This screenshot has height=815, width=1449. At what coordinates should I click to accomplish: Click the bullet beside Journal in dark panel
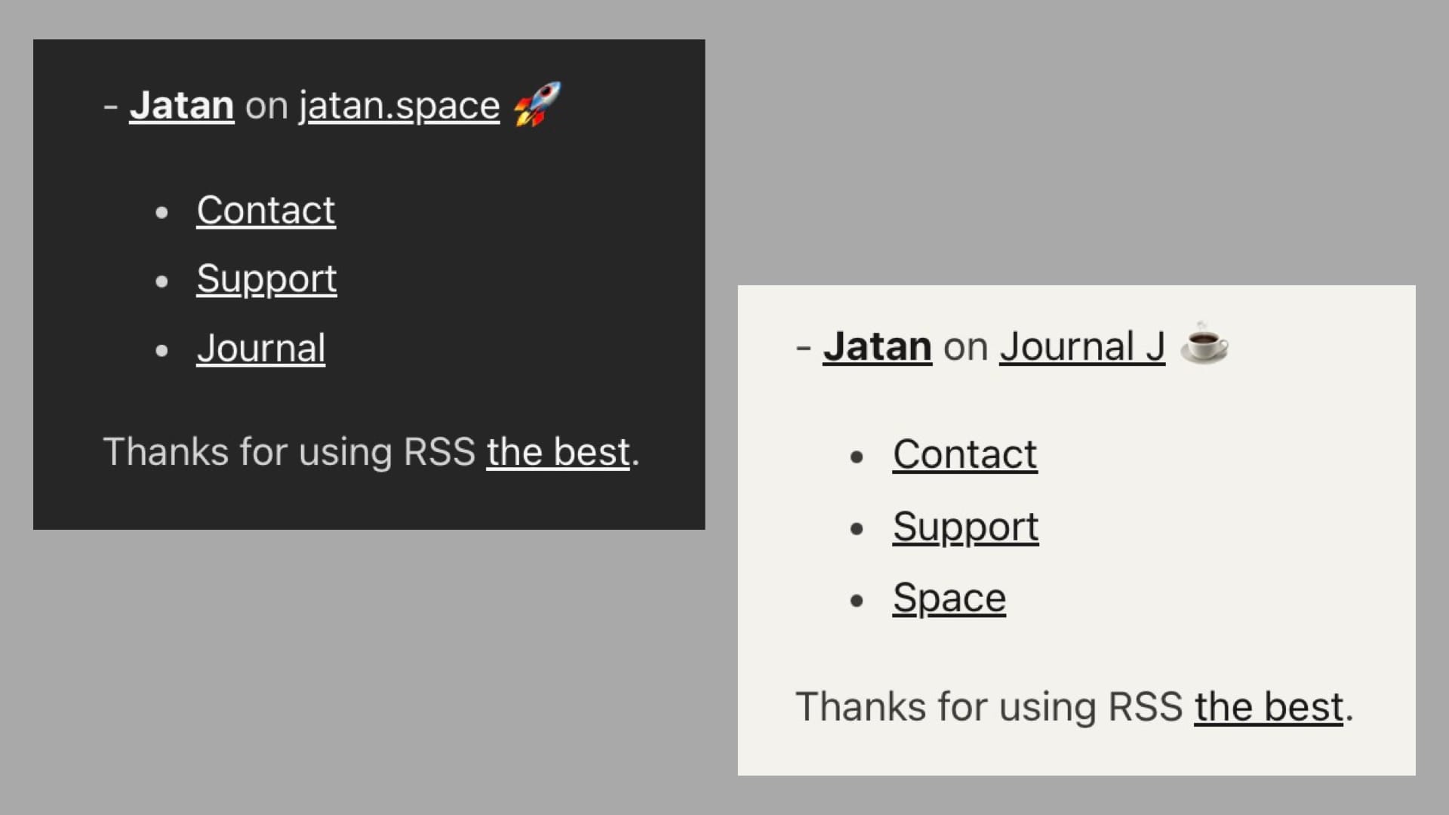click(x=162, y=351)
